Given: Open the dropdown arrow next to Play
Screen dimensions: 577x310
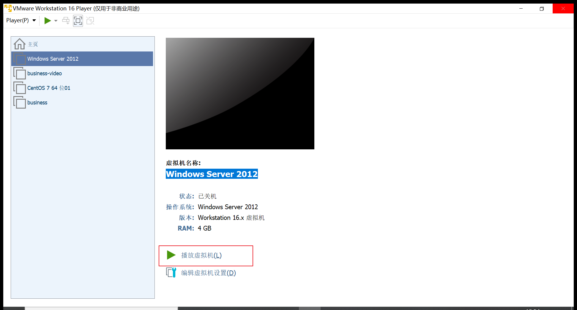Looking at the screenshot, I should (56, 21).
